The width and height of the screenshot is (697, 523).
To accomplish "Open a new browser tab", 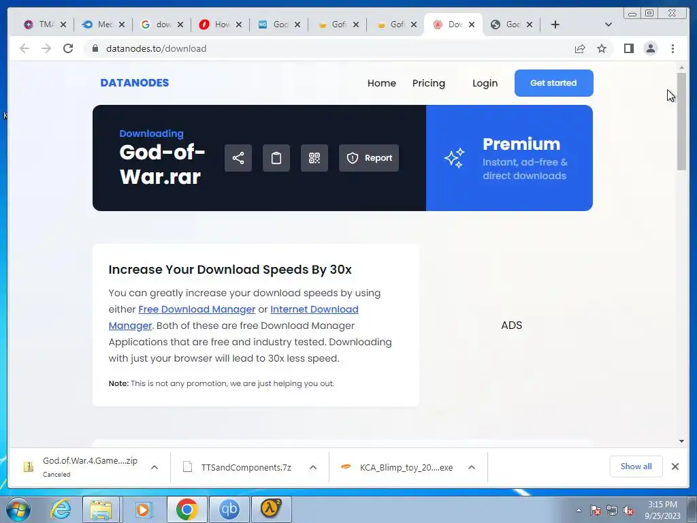I will pyautogui.click(x=555, y=25).
